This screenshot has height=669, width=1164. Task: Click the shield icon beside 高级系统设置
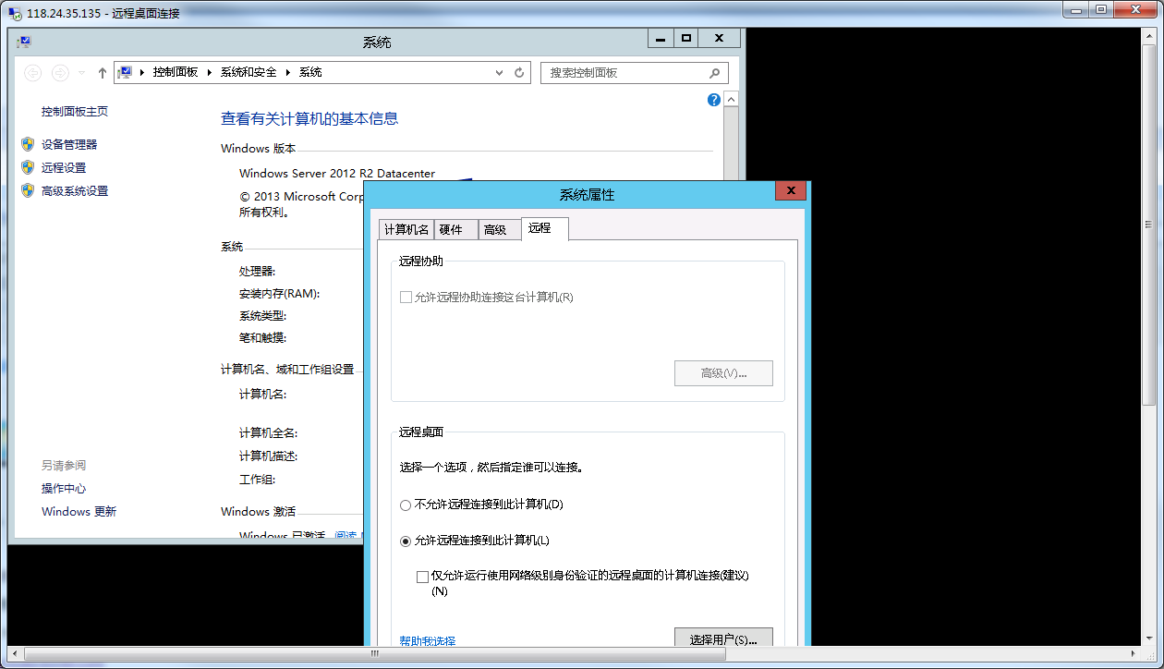27,190
